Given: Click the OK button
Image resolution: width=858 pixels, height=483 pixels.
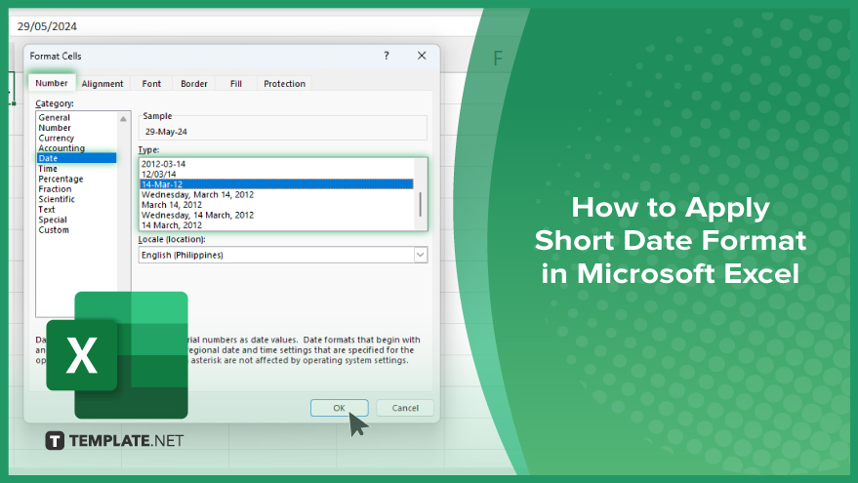Looking at the screenshot, I should tap(340, 408).
